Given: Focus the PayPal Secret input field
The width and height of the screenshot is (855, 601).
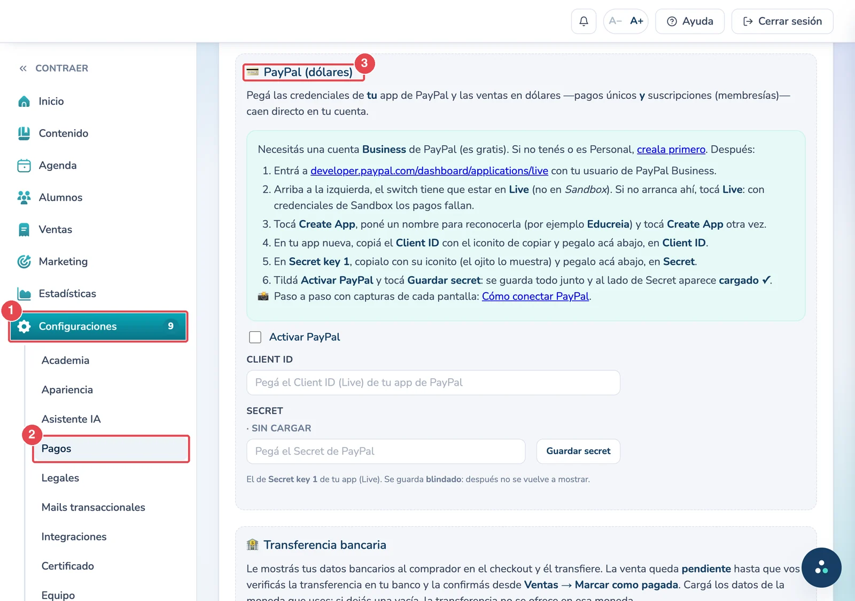Looking at the screenshot, I should point(386,451).
